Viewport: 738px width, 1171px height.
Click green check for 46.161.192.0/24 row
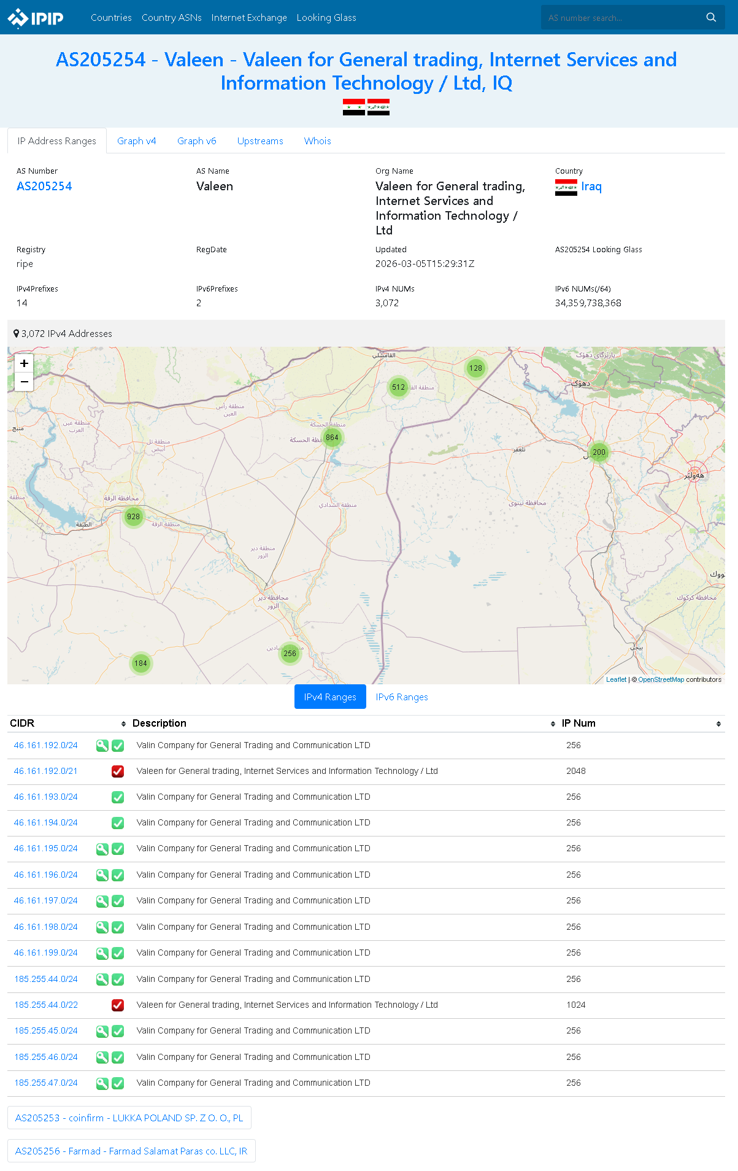(118, 746)
